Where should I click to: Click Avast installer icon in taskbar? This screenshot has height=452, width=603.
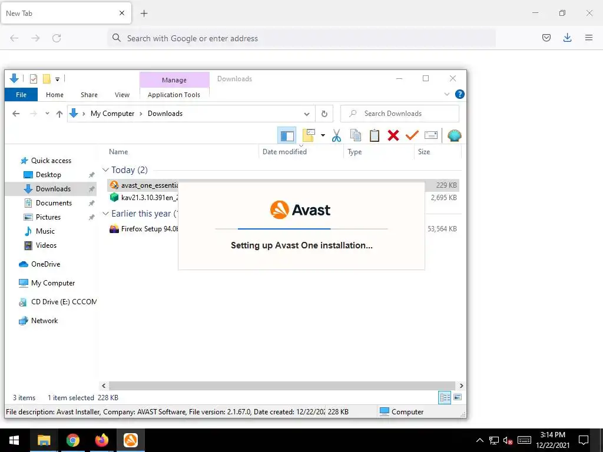[131, 440]
